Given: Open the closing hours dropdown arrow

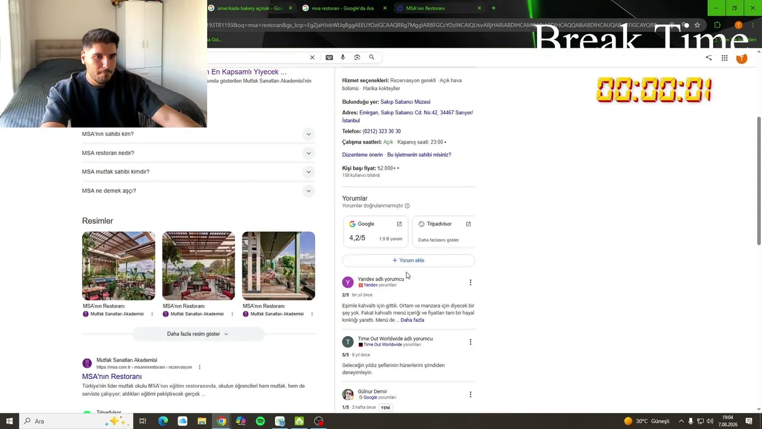Looking at the screenshot, I should (x=445, y=142).
